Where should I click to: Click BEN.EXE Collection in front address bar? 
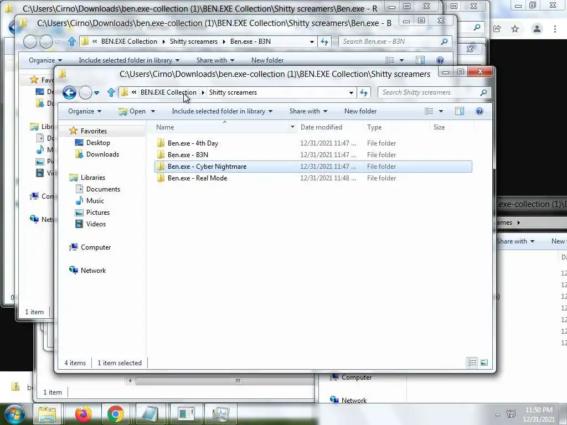(168, 92)
